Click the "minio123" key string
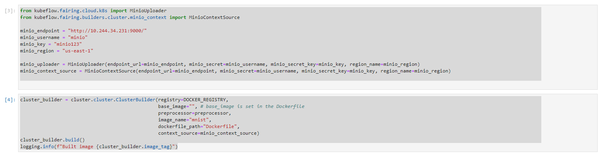 click(x=68, y=44)
